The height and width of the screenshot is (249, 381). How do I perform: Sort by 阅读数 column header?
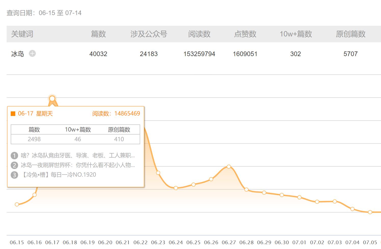pyautogui.click(x=199, y=34)
